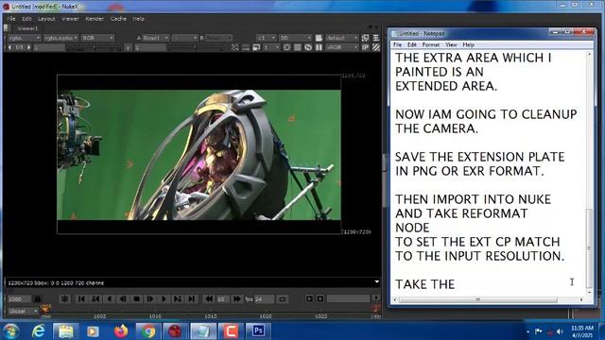This screenshot has height=340, width=605.
Task: Click the flipbook viewer icon
Action: pyautogui.click(x=309, y=298)
